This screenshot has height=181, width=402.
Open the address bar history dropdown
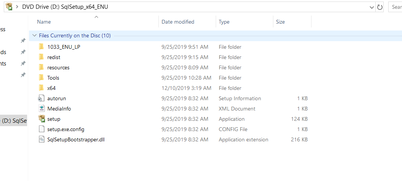pyautogui.click(x=372, y=7)
